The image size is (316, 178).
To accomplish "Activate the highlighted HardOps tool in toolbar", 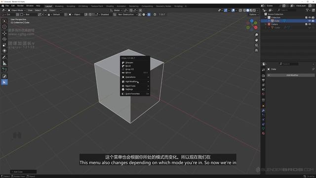I will pos(4,82).
